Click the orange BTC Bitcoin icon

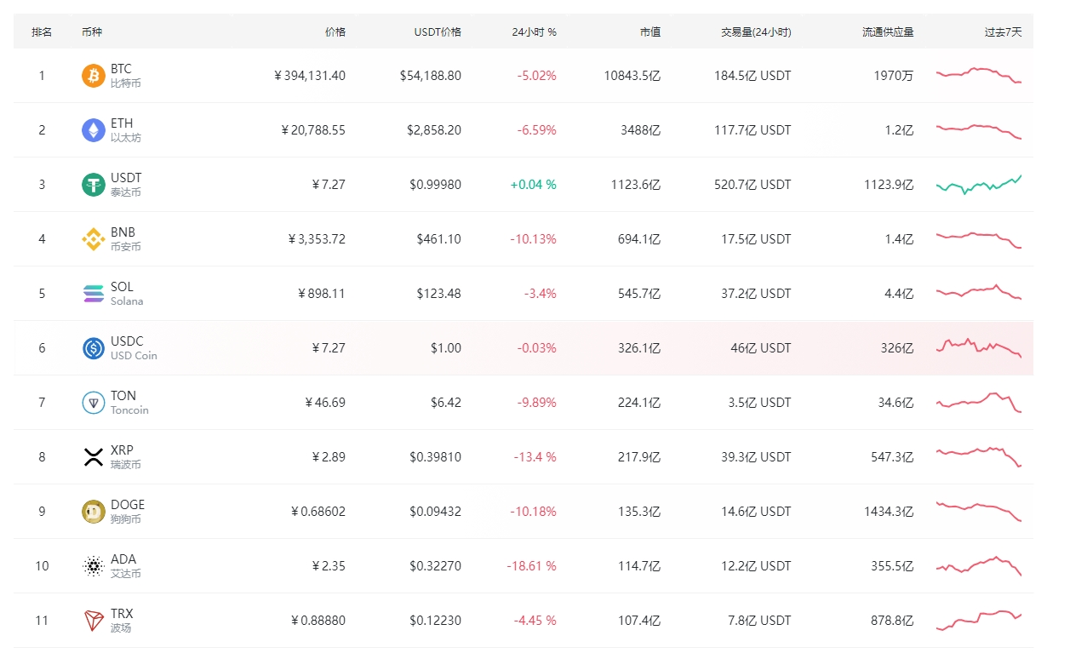pyautogui.click(x=93, y=76)
